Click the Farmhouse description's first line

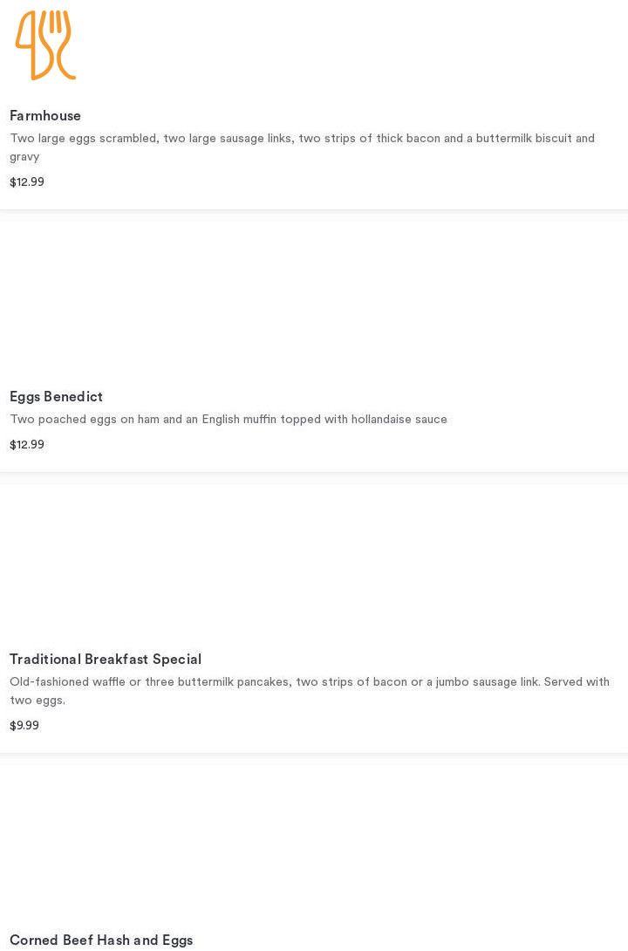pos(302,139)
